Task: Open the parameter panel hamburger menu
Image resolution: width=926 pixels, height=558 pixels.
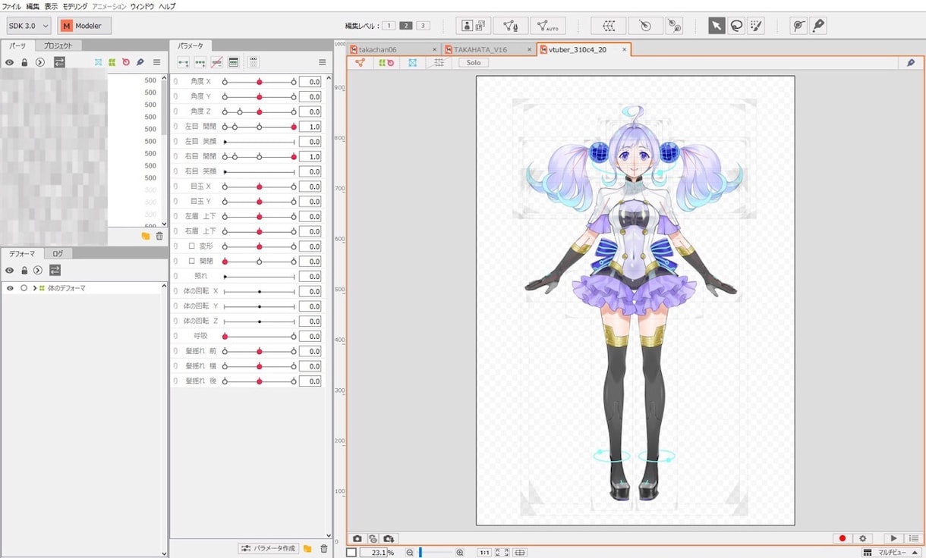Action: (x=323, y=62)
